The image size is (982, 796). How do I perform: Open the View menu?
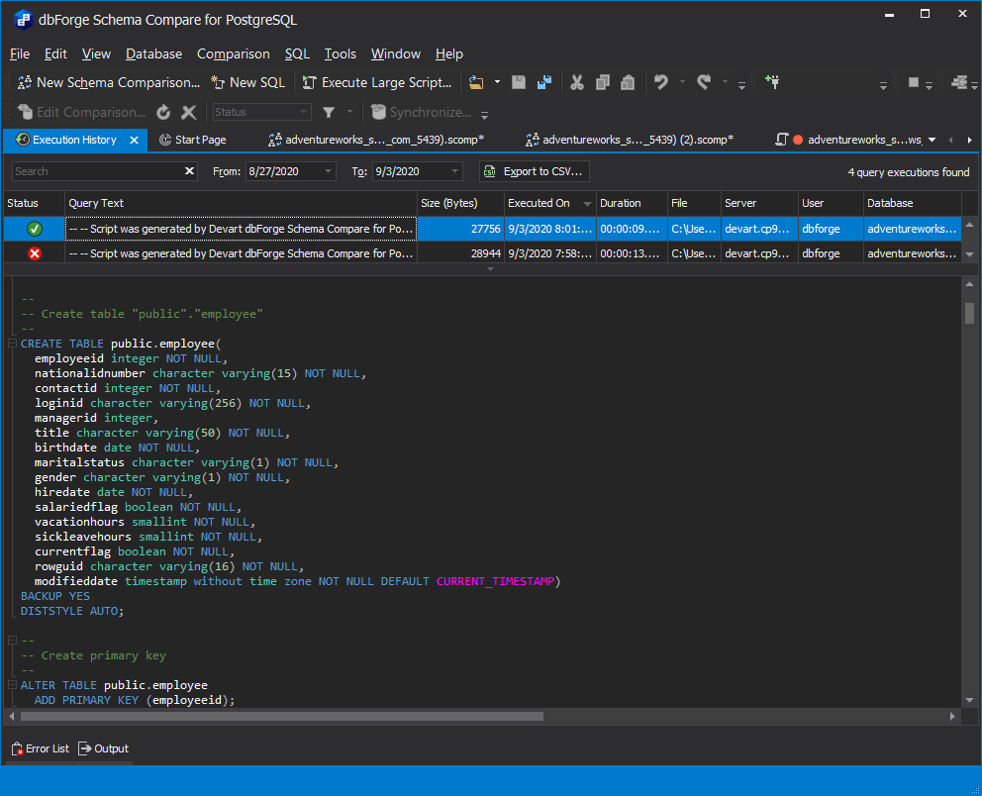[96, 53]
